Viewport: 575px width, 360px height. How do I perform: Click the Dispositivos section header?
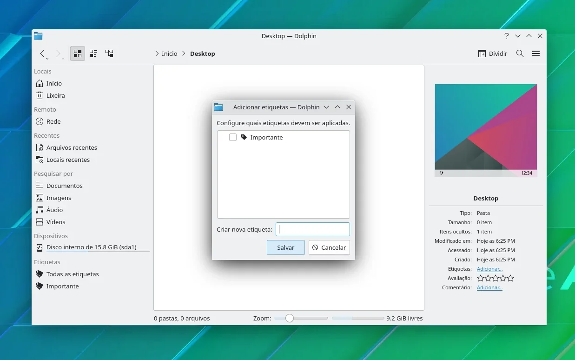pyautogui.click(x=51, y=236)
